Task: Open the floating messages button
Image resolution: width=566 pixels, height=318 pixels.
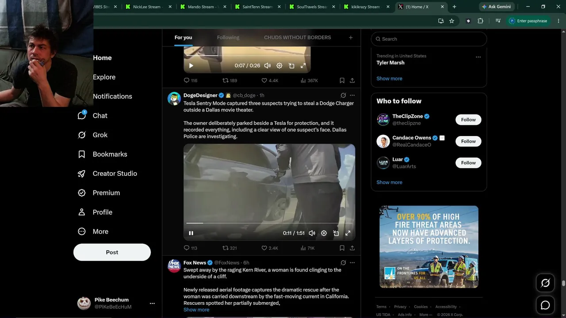Action: [545, 305]
